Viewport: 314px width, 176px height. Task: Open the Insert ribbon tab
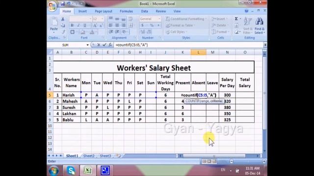[x=82, y=11]
